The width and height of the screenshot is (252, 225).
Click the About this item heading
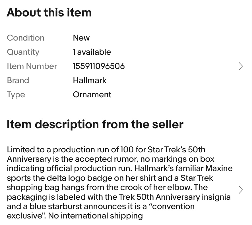click(49, 13)
